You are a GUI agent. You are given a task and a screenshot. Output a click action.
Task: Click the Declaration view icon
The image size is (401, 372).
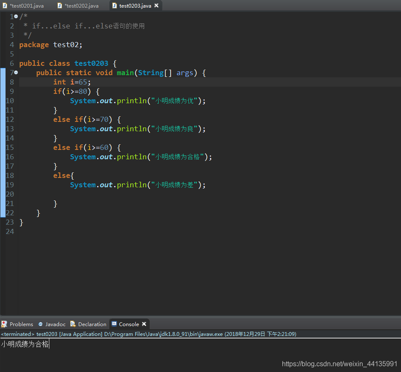point(73,324)
